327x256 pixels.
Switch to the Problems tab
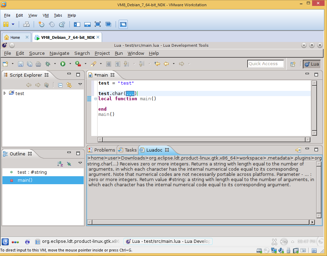point(102,150)
